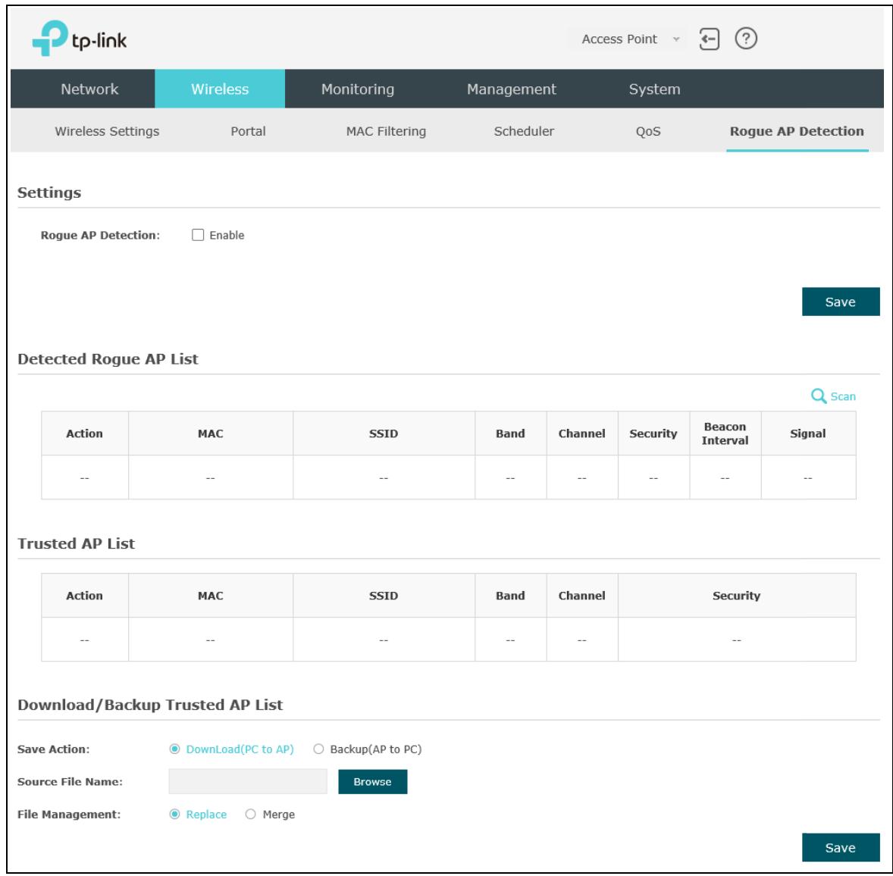The height and width of the screenshot is (876, 893).
Task: Click the Signal column header
Action: [807, 433]
